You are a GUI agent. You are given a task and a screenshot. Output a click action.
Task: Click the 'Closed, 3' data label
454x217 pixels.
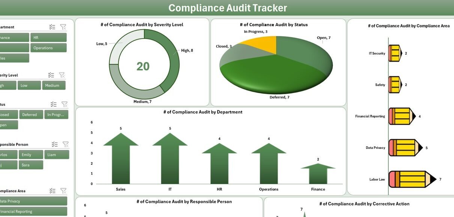224,46
